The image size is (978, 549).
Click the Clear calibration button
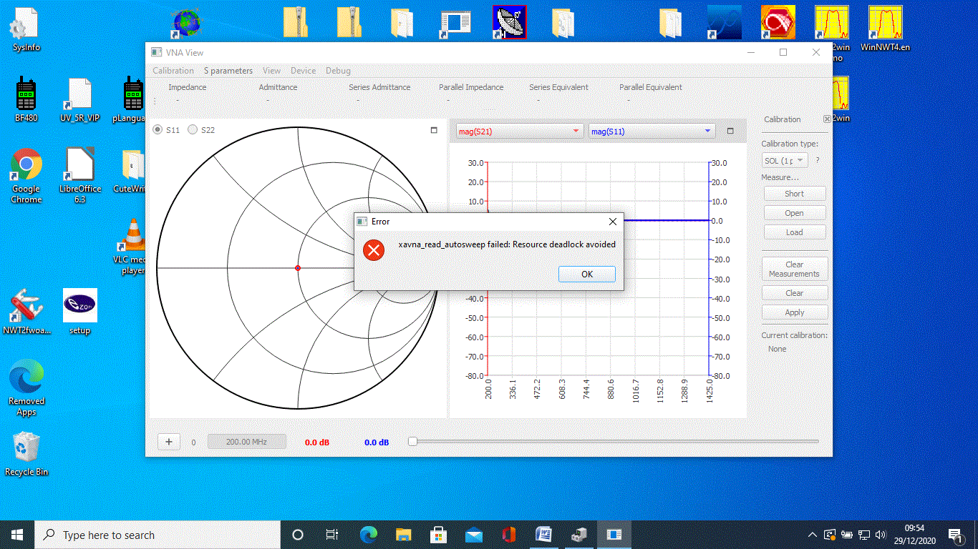(795, 293)
